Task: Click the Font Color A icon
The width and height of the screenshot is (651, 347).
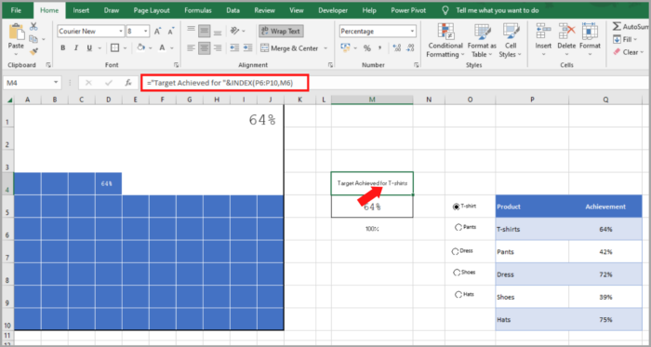Action: coord(163,48)
